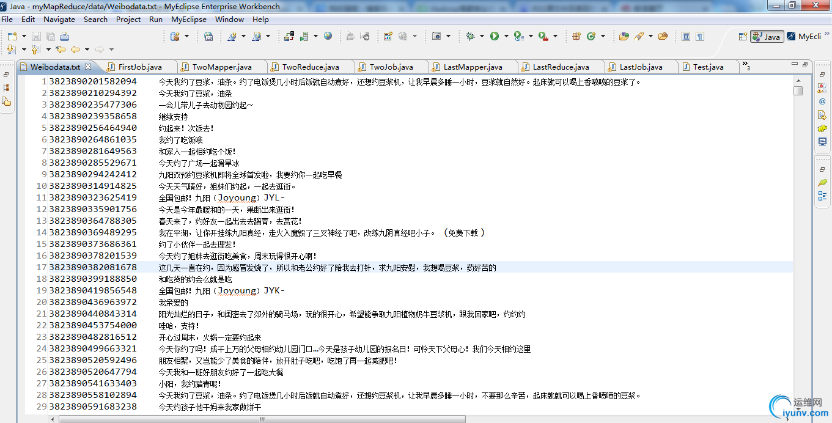The width and height of the screenshot is (832, 423).
Task: Click the Save All icon
Action: coord(50,37)
